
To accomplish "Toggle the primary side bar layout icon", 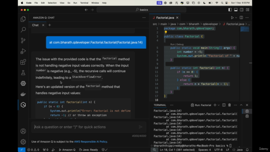I will (x=230, y=10).
